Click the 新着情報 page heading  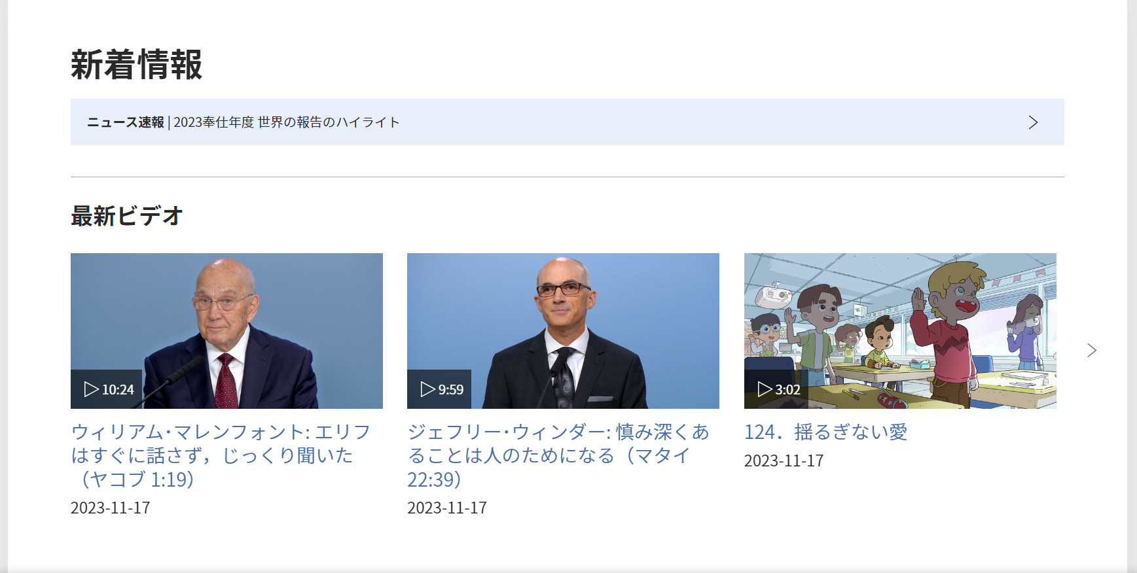click(x=136, y=65)
